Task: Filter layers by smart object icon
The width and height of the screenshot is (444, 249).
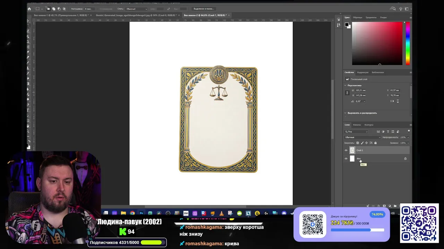Action: 398,131
